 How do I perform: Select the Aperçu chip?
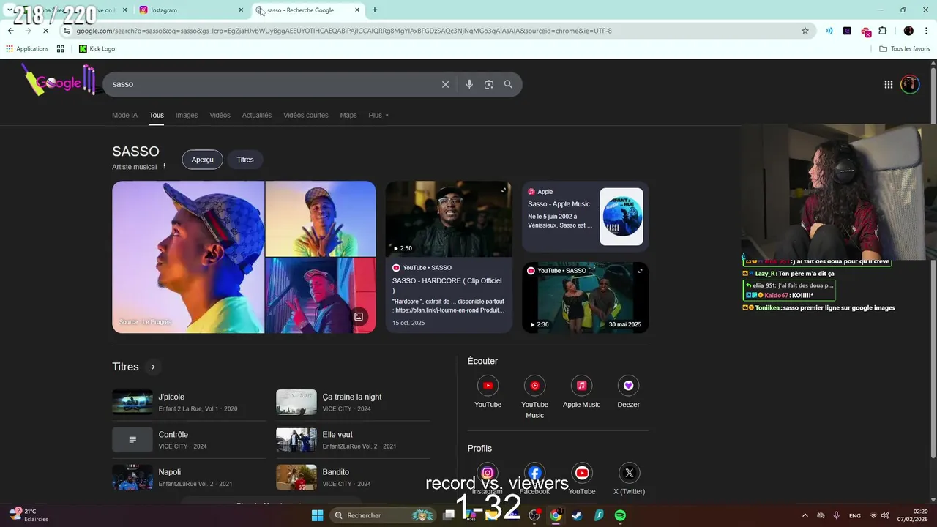pyautogui.click(x=202, y=160)
